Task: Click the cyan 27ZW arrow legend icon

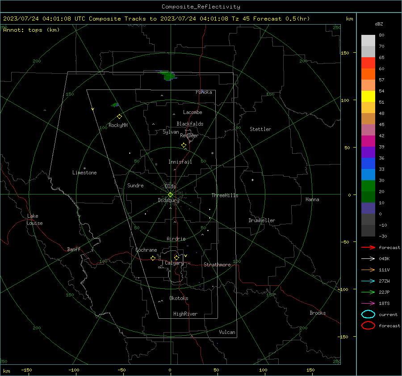Action: click(368, 281)
